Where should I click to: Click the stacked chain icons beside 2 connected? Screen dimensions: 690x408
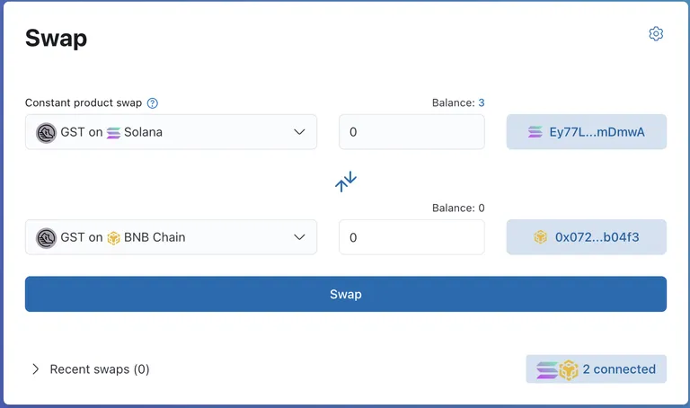point(557,369)
